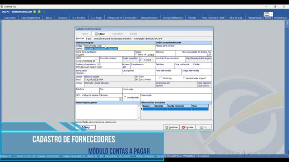Open the C. a Receber menu
289x162 pixels.
[79, 18]
